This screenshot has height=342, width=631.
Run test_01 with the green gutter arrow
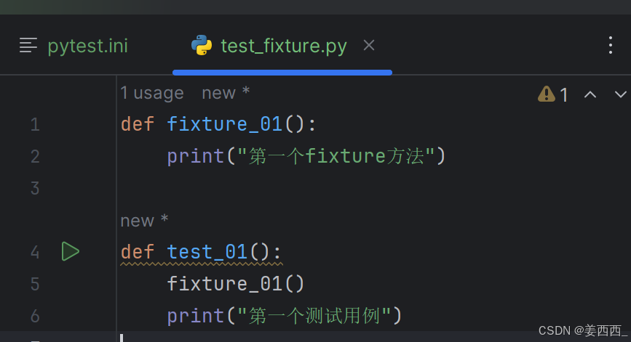[x=71, y=252]
